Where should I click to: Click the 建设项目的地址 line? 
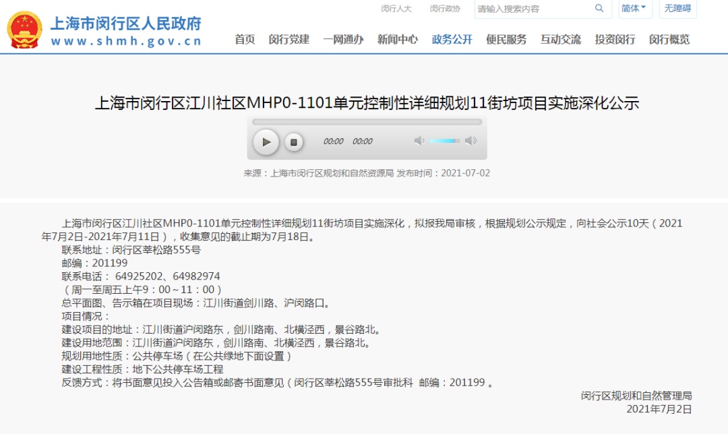(x=222, y=330)
